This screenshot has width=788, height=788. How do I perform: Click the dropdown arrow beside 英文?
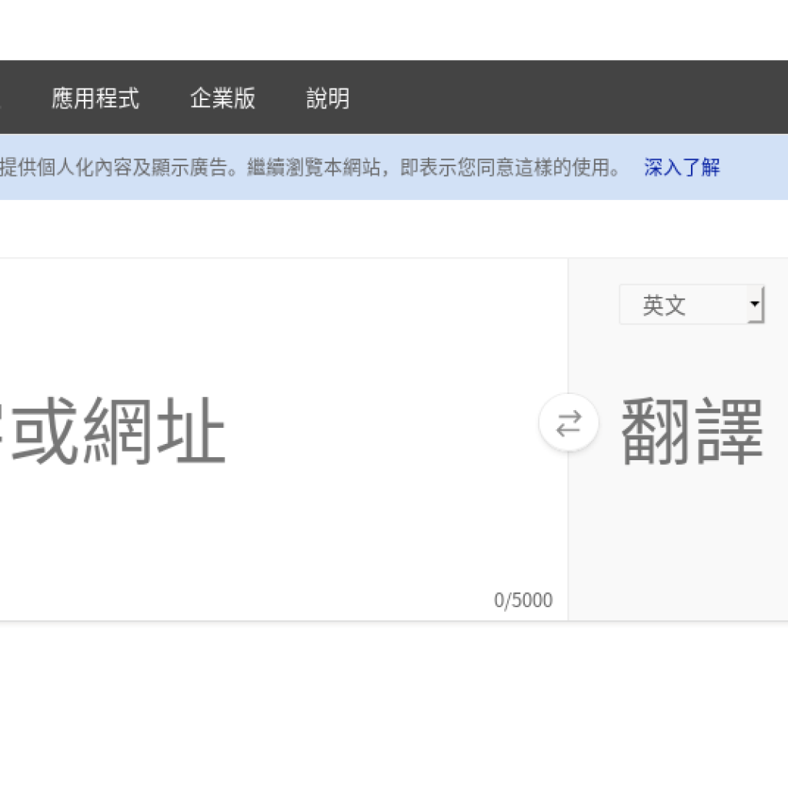[755, 305]
